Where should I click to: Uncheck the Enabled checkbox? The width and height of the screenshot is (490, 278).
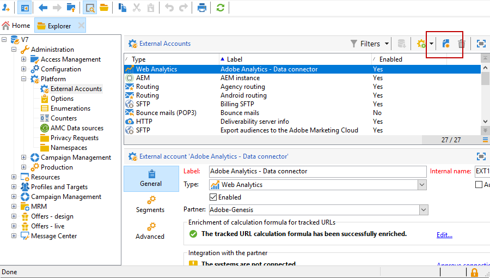(214, 197)
